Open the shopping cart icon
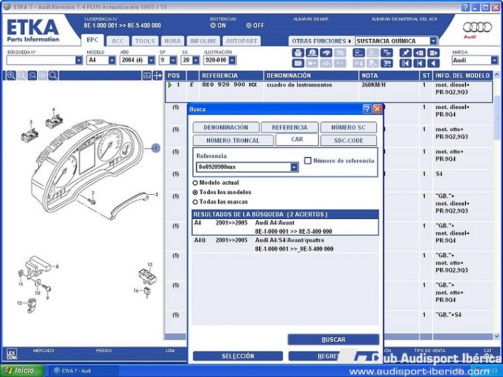503x377 pixels. click(386, 63)
